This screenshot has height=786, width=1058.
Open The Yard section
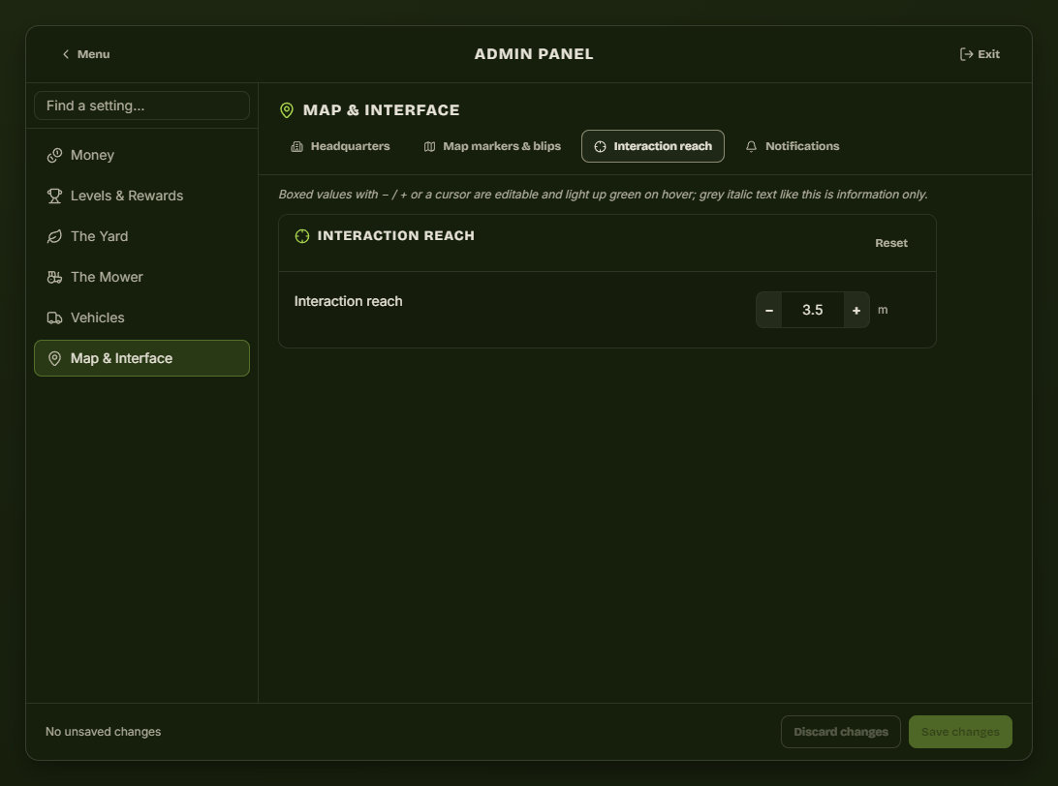point(141,236)
